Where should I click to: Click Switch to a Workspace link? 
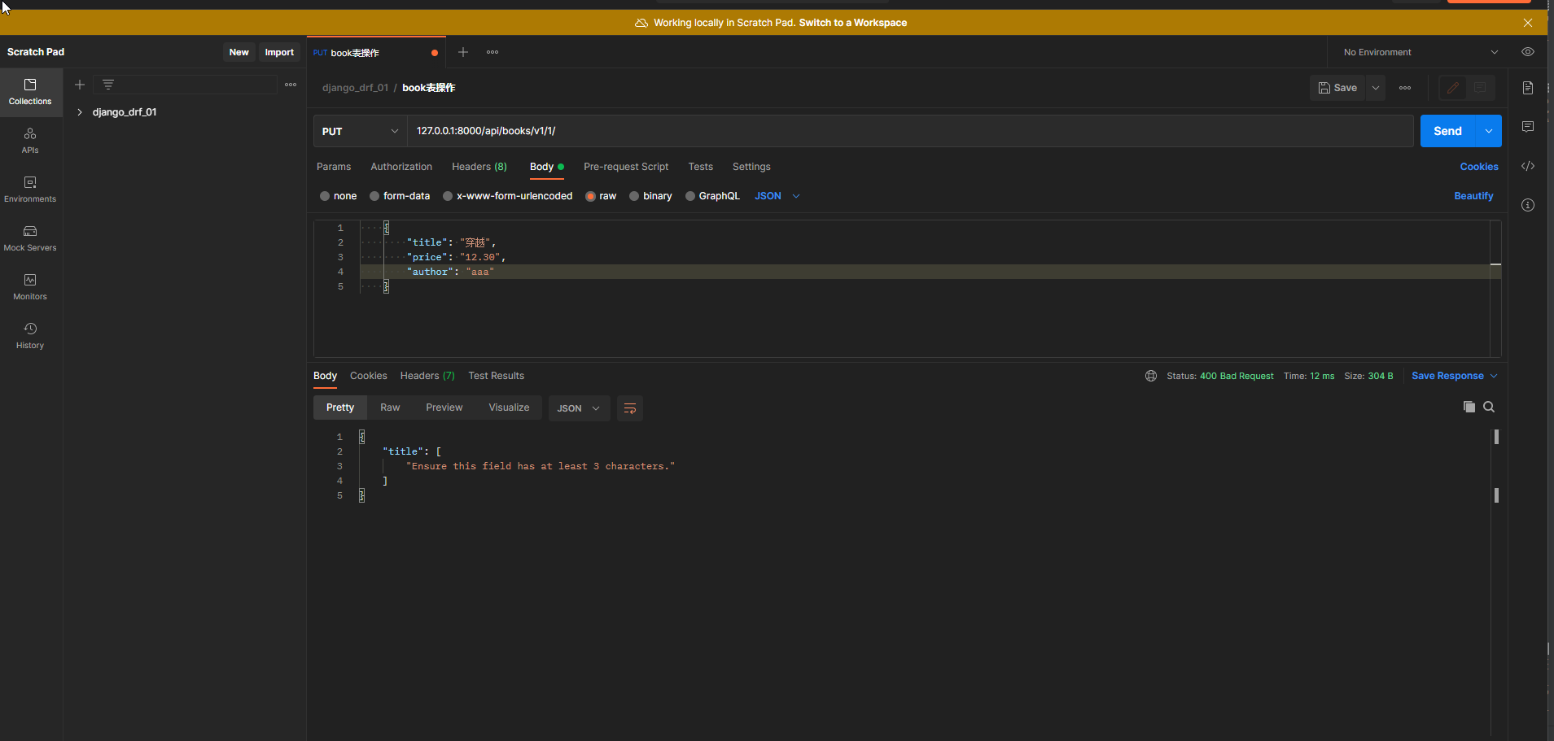(853, 23)
